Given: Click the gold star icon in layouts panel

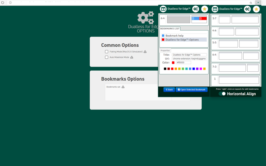Looking at the screenshot, I should [x=256, y=9].
